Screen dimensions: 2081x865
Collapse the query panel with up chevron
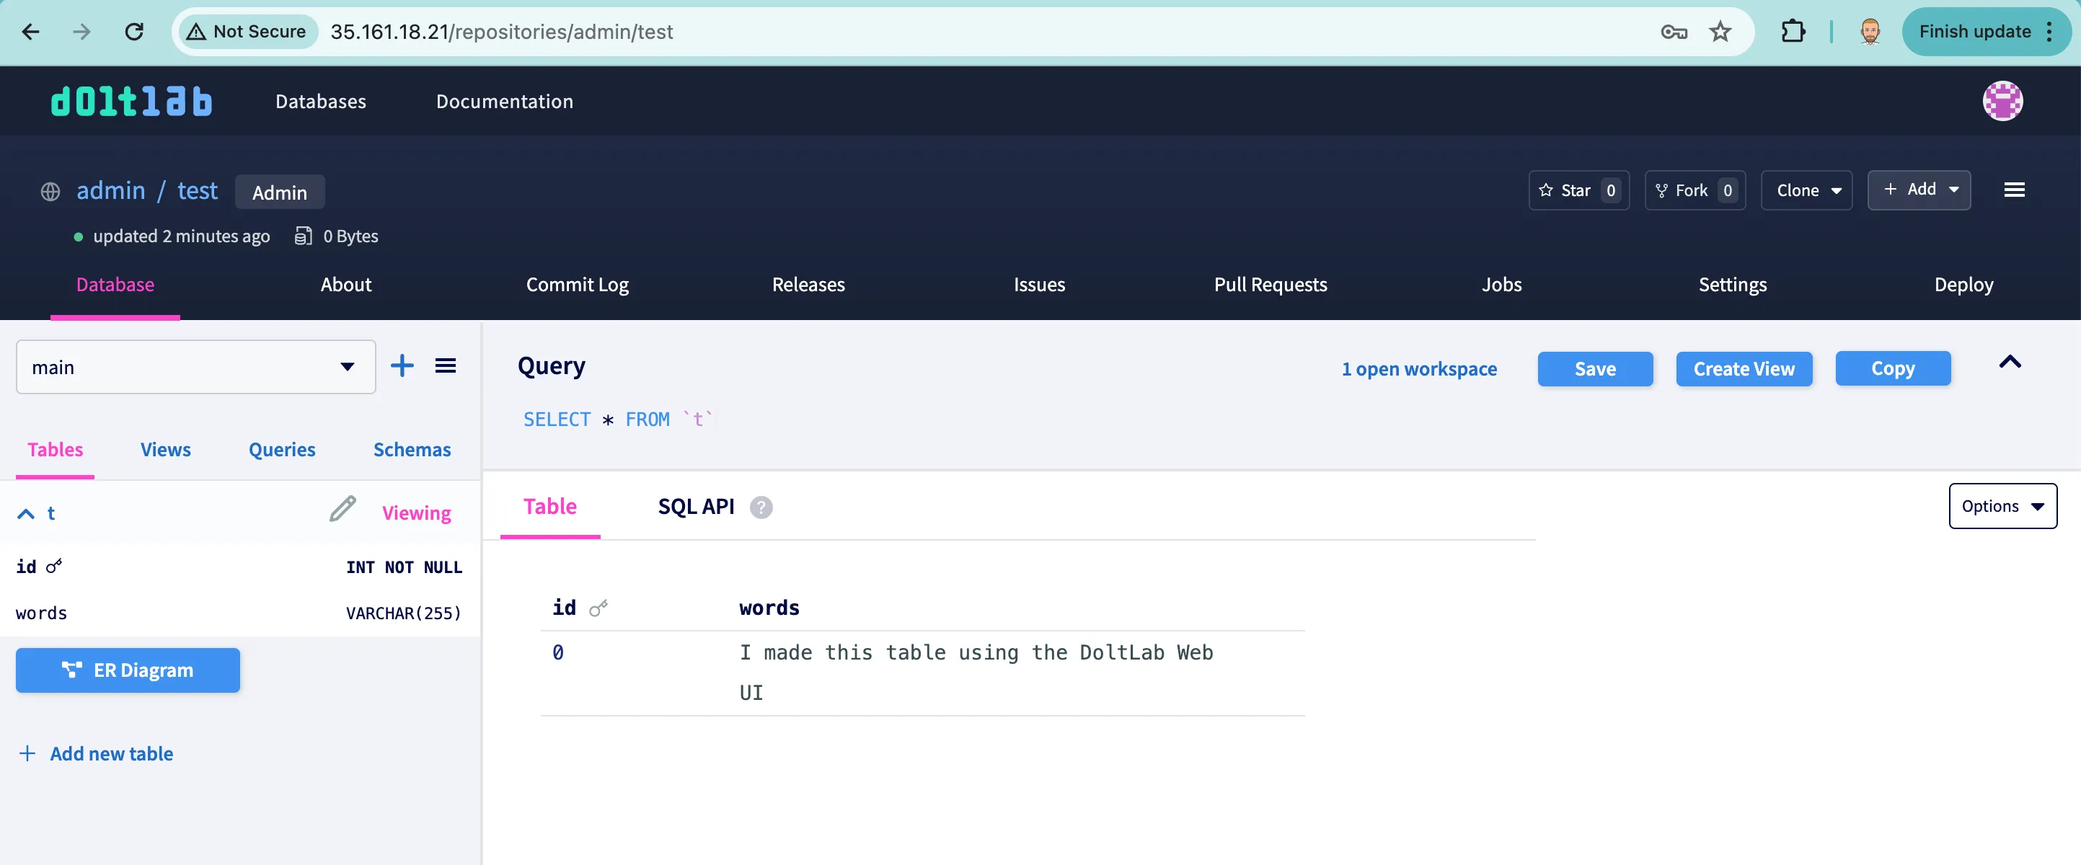[x=2011, y=363]
